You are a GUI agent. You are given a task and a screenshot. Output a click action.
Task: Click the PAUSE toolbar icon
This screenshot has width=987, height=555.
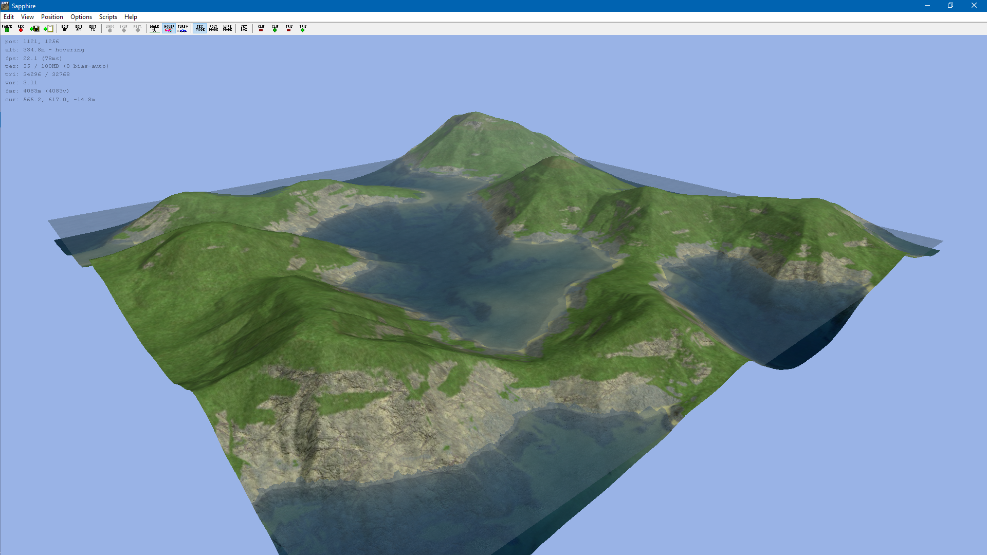click(7, 28)
